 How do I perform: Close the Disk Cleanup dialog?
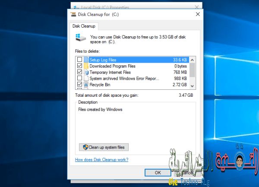coord(198,14)
